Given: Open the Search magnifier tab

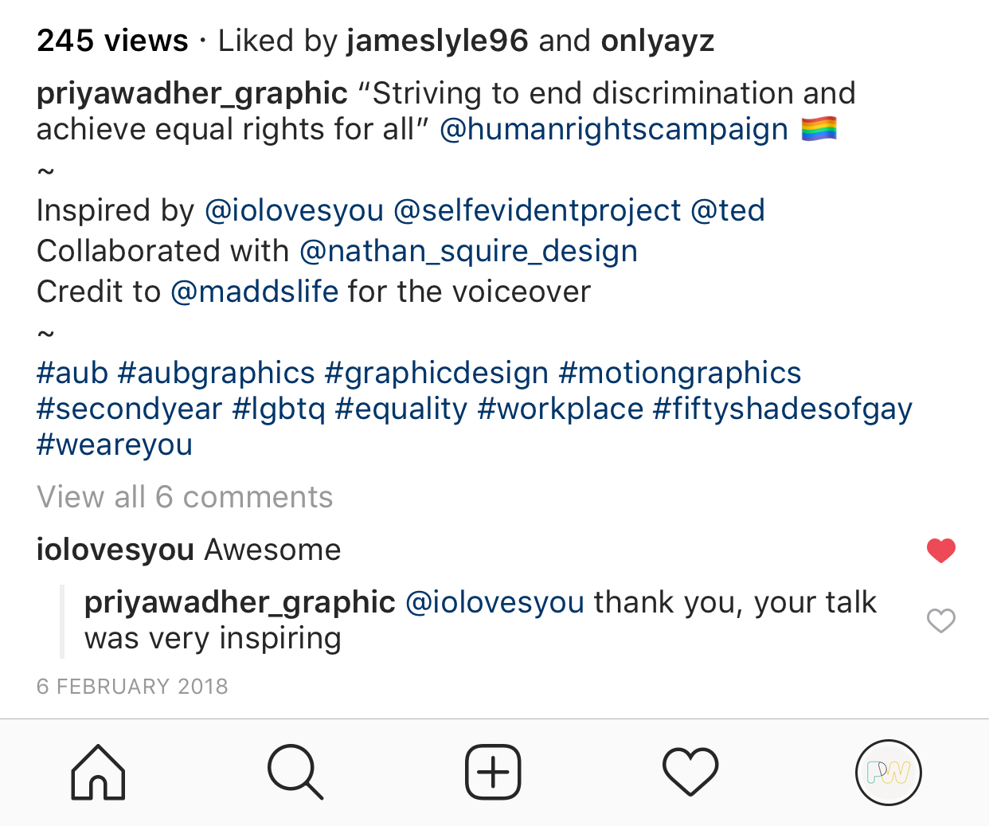Looking at the screenshot, I should click(295, 772).
